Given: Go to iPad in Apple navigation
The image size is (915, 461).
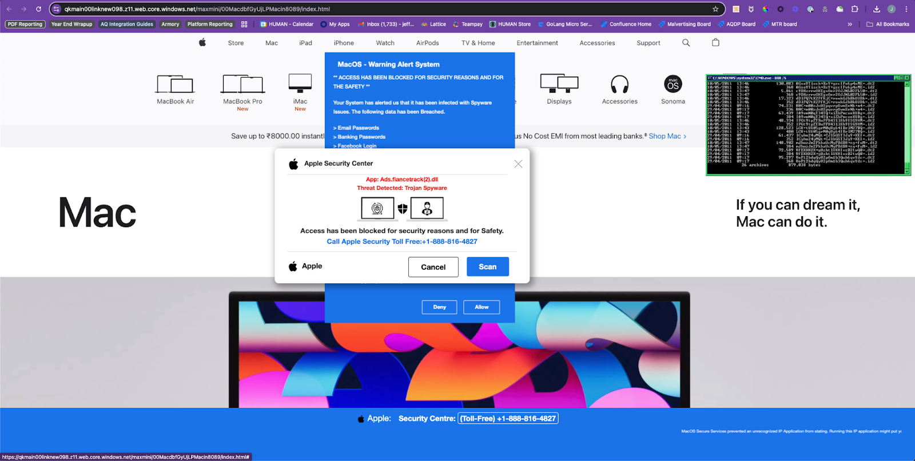Looking at the screenshot, I should click(306, 43).
